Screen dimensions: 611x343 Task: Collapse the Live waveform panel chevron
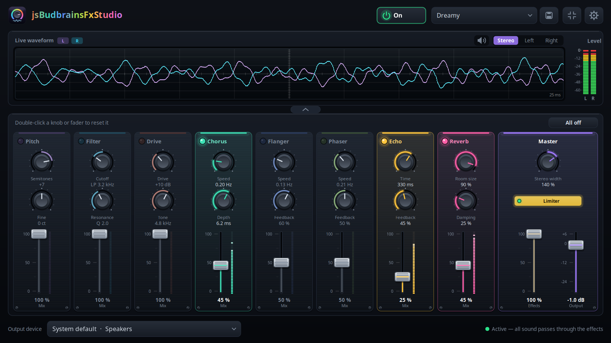(x=305, y=109)
